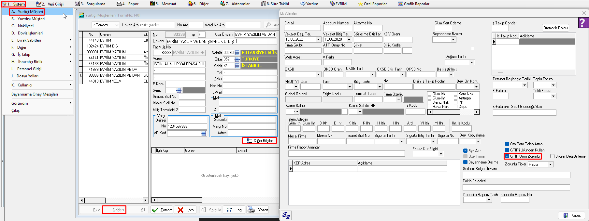Open the Vekalet Bitiş Tar. date dropdown
The width and height of the screenshot is (589, 221).
click(349, 40)
